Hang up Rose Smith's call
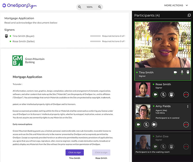Image resolution: width=193 pixels, height=162 pixels. click(x=186, y=95)
